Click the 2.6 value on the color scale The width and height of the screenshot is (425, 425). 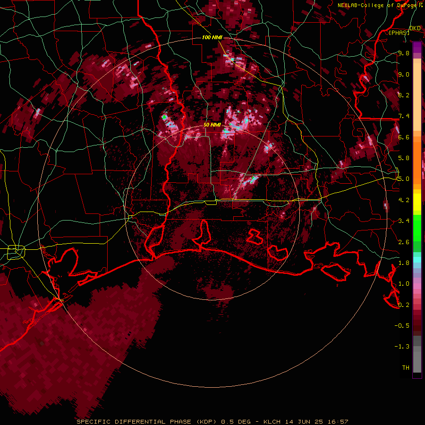click(x=404, y=242)
